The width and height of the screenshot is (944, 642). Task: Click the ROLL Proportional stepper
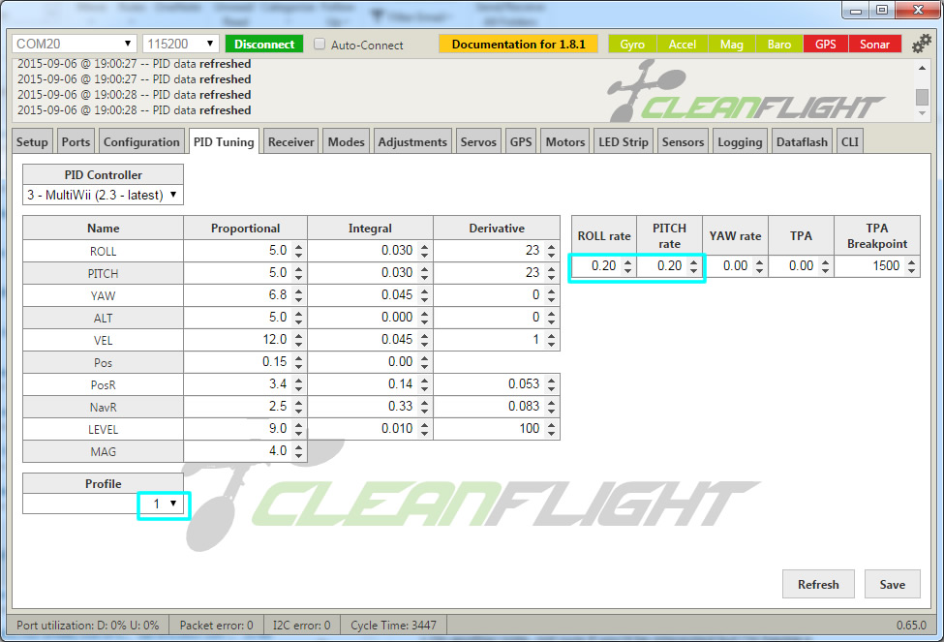click(298, 251)
